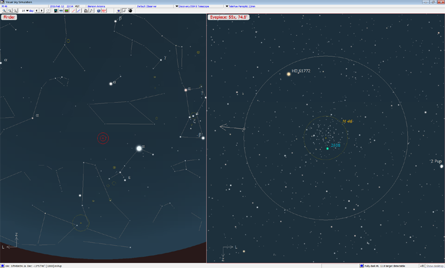Step time forward with right arrow

coord(42,11)
